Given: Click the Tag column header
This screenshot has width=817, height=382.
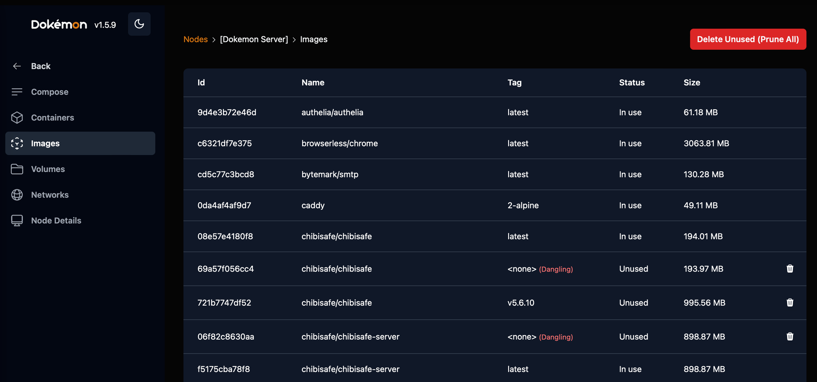Looking at the screenshot, I should [x=515, y=82].
